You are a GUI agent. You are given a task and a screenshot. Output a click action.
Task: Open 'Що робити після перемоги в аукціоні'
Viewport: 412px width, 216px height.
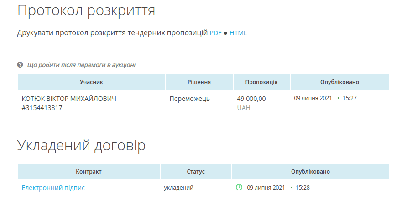click(81, 65)
